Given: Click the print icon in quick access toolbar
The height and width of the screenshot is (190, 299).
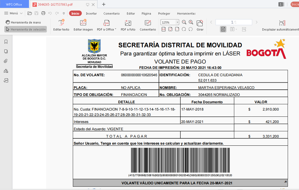Looking at the screenshot, I should tap(43, 13).
